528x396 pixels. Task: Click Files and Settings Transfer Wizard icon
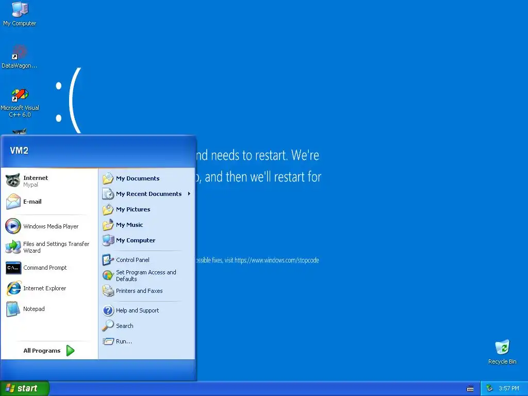[x=13, y=247]
